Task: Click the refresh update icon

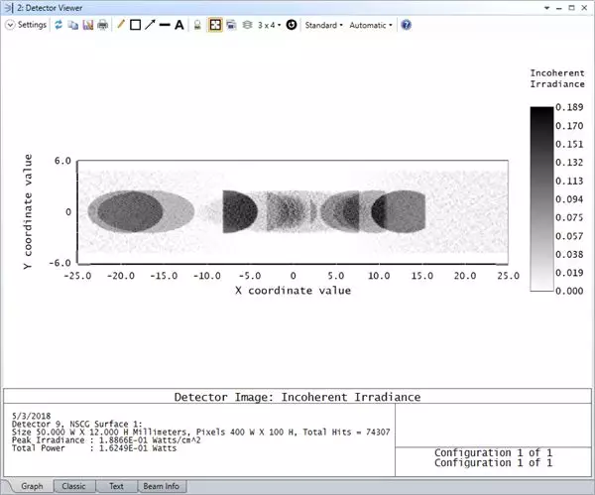Action: click(59, 25)
